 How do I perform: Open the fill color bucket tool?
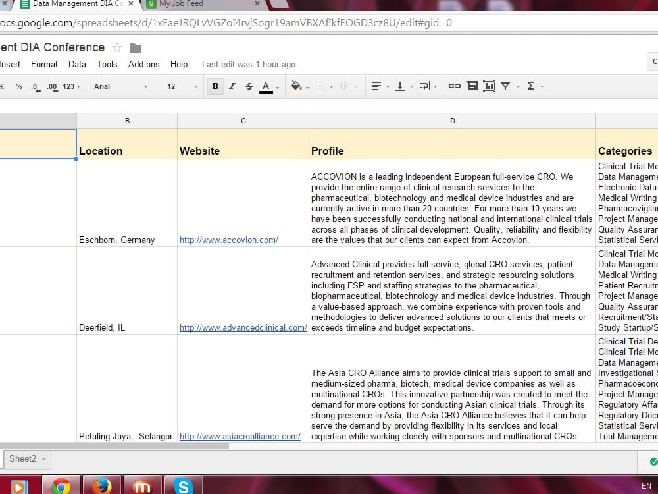tap(296, 86)
